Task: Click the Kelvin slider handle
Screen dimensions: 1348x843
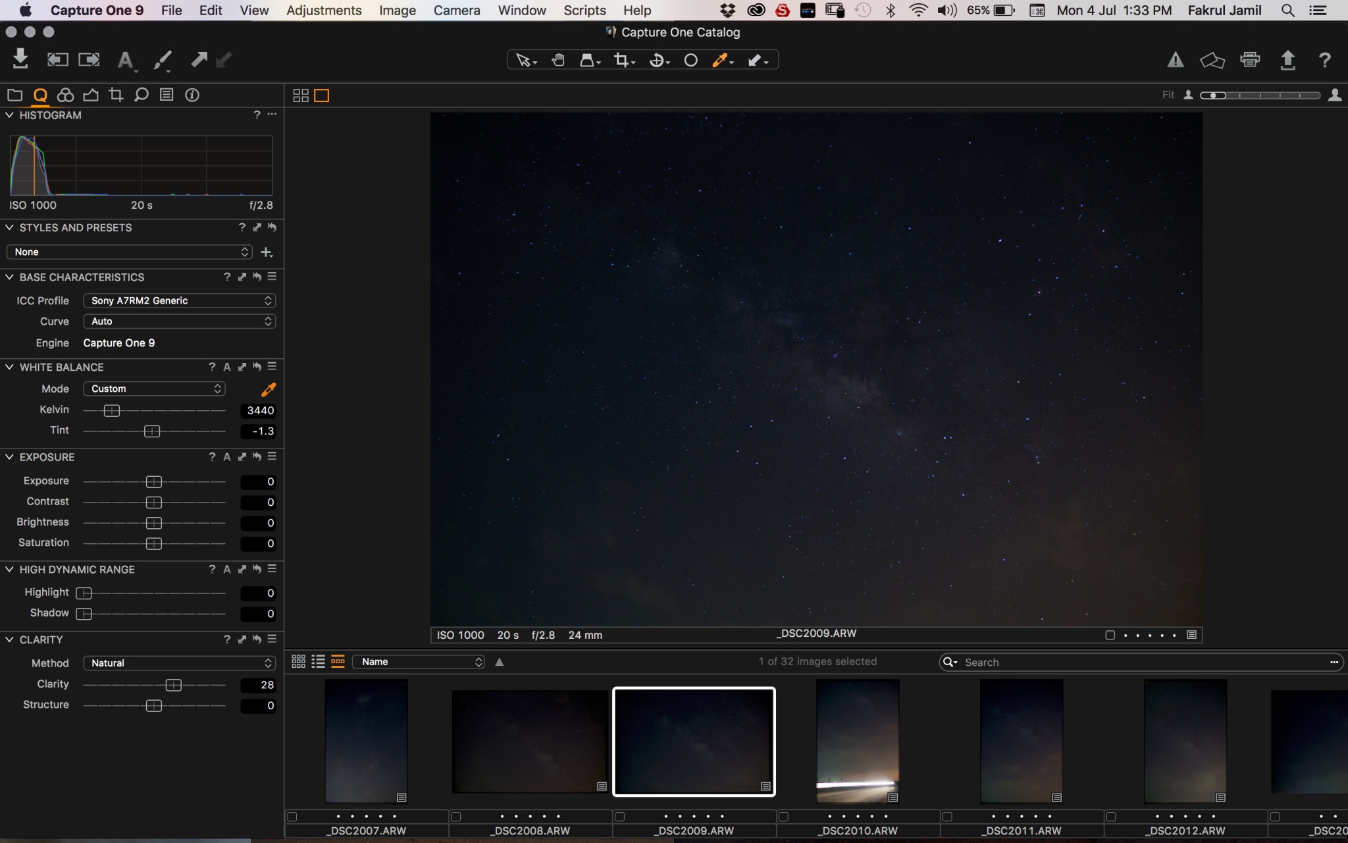Action: point(112,410)
